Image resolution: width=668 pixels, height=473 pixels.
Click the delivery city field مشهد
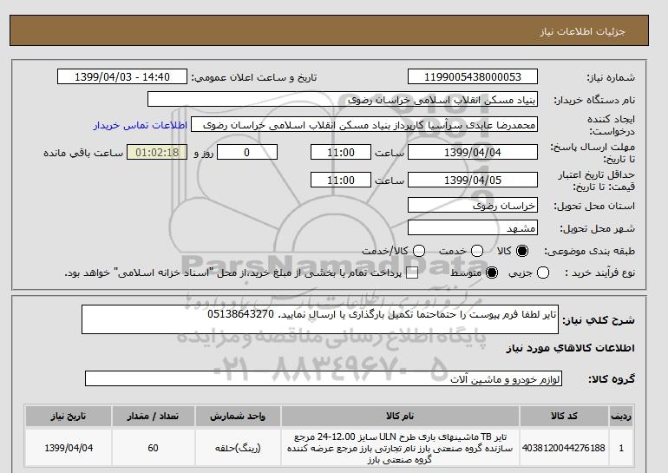[x=473, y=228]
